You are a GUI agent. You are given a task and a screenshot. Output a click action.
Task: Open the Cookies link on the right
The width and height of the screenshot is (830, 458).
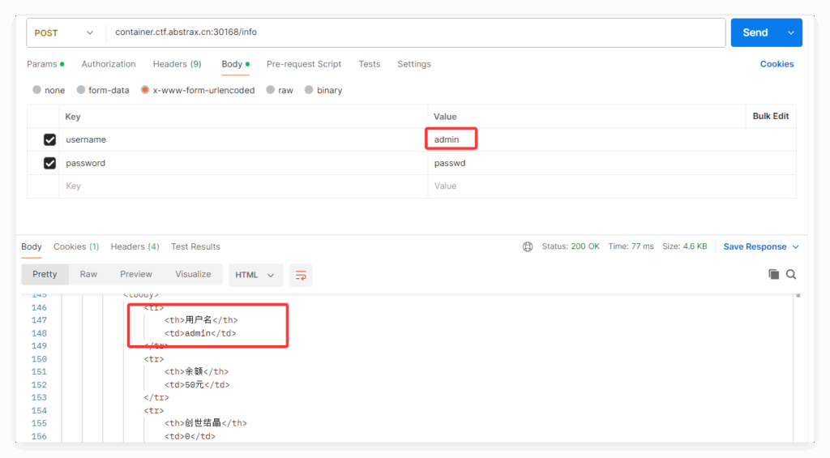tap(777, 64)
